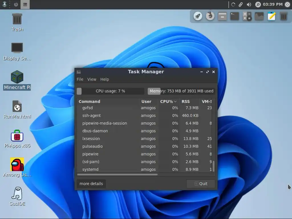
Task: Select the pipewire process row
Action: pos(144,154)
